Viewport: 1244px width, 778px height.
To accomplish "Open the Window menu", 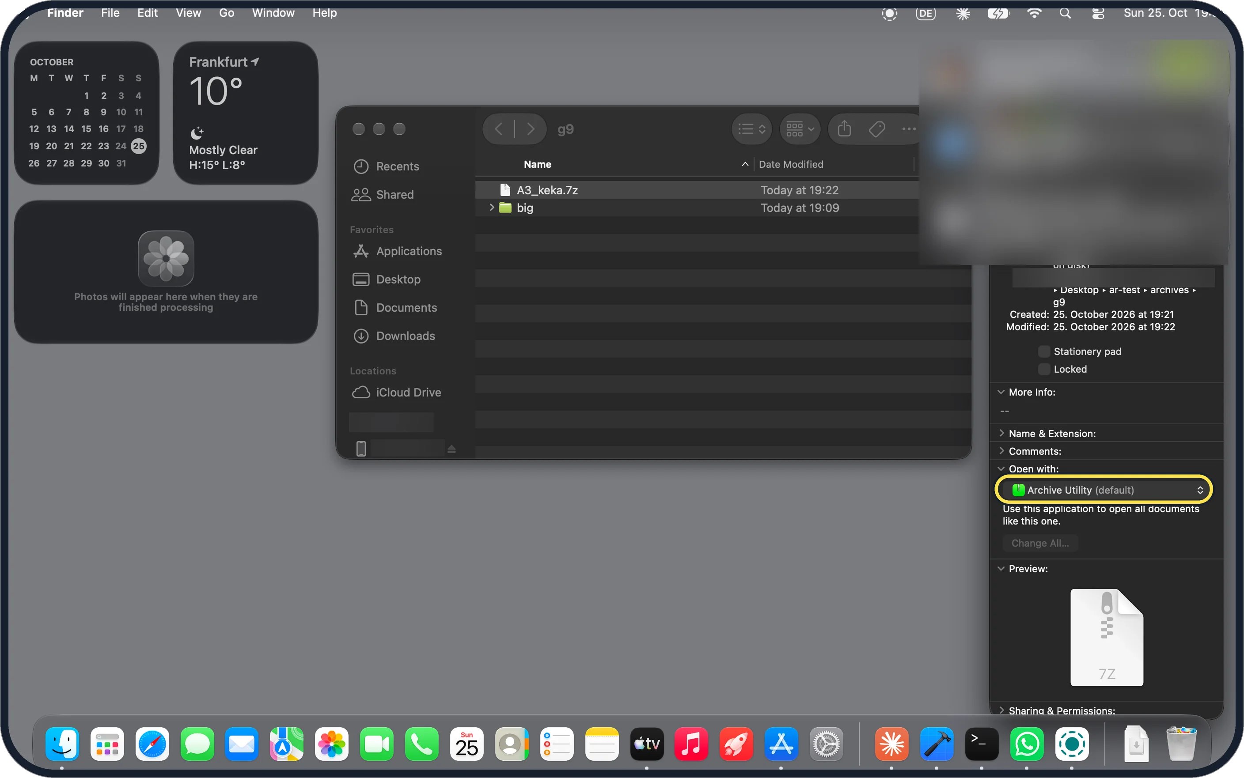I will pos(273,13).
